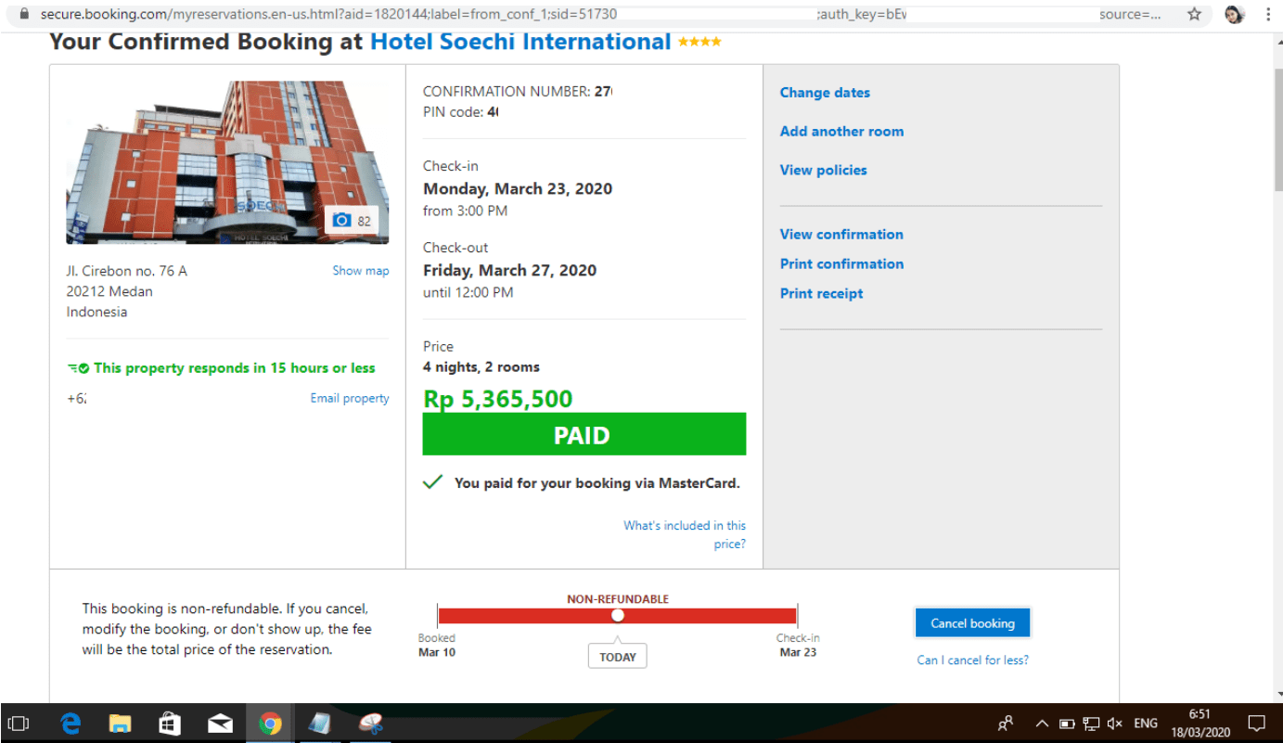
Task: Open Microsoft Store from the taskbar
Action: pyautogui.click(x=170, y=724)
